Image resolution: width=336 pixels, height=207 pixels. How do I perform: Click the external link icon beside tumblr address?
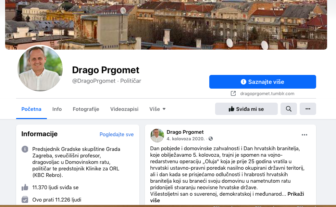click(x=233, y=93)
